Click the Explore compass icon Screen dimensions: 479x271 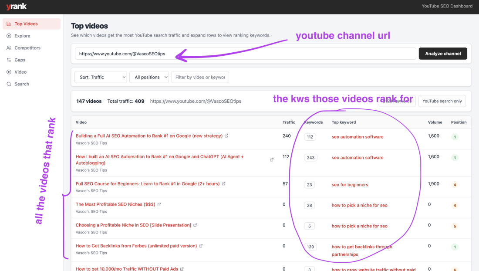[10, 36]
